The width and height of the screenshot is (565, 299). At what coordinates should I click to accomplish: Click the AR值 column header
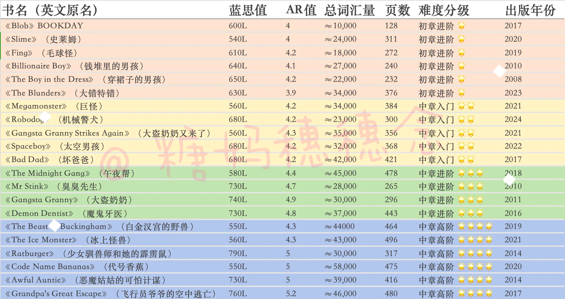click(301, 10)
